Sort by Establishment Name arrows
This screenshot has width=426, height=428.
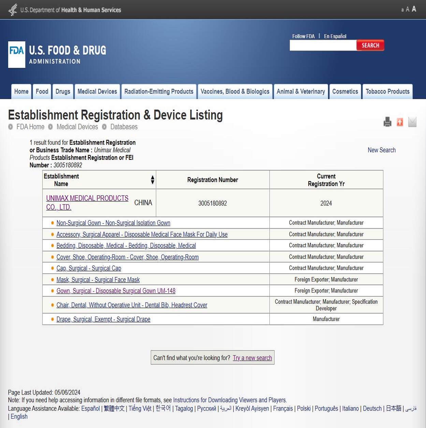152,180
